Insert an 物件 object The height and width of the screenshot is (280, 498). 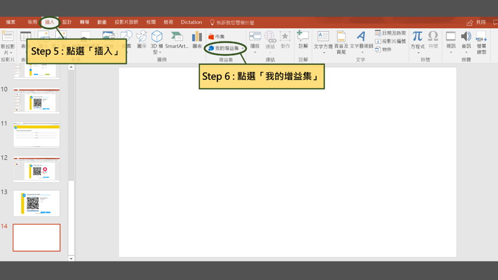click(x=383, y=49)
